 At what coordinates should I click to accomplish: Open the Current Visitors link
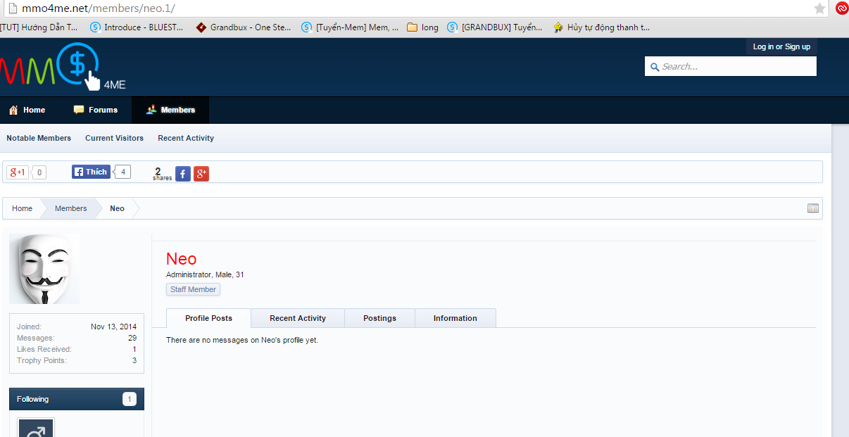tap(114, 138)
